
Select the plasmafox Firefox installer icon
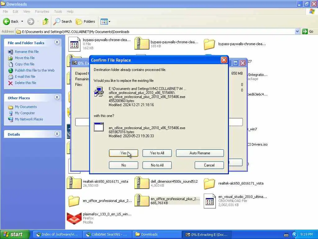click(74, 218)
